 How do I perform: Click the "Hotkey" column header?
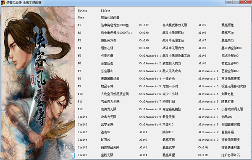[x=82, y=10]
